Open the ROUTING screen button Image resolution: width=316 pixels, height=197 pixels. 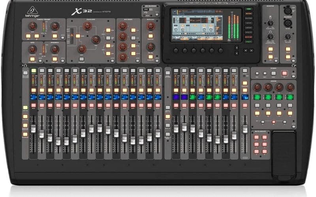(248, 18)
